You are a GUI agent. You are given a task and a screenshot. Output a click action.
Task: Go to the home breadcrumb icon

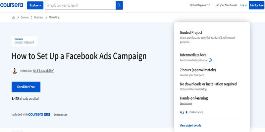click(13, 17)
